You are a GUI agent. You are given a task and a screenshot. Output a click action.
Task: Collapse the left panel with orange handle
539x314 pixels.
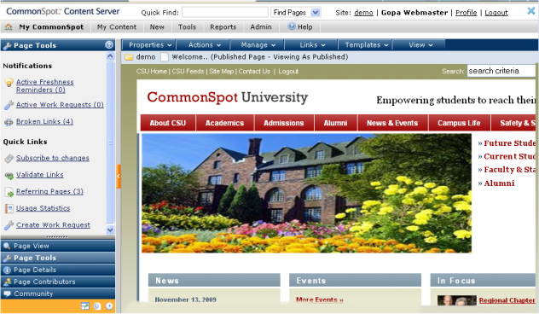(119, 176)
